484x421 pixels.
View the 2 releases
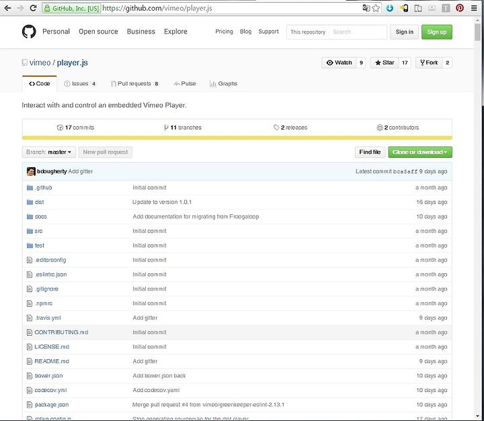[290, 128]
